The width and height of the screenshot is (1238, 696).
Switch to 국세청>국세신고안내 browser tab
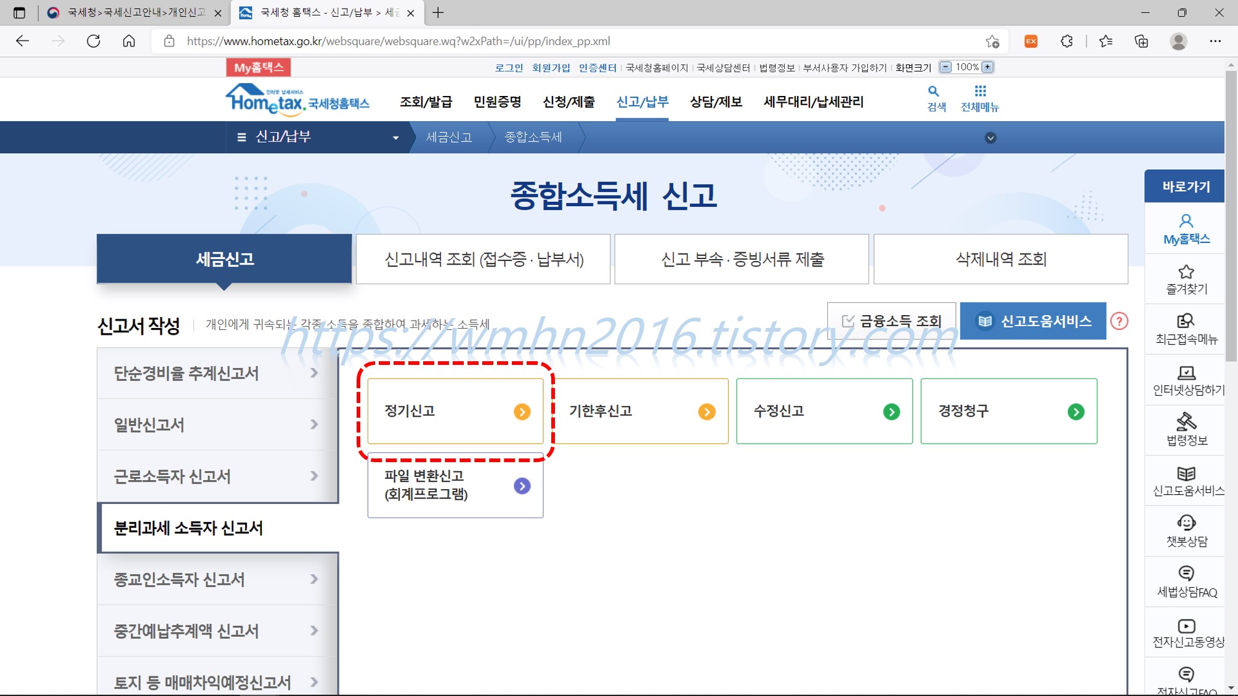tap(136, 12)
